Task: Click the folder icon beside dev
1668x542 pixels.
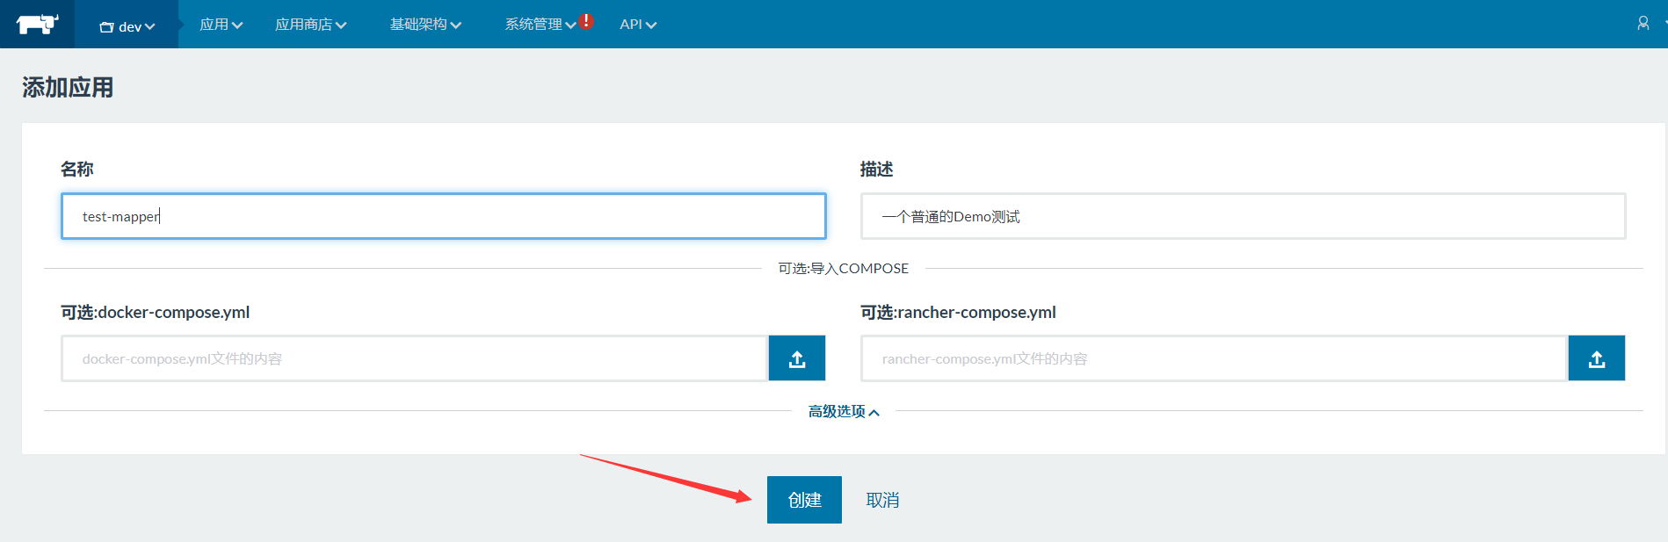Action: click(106, 27)
